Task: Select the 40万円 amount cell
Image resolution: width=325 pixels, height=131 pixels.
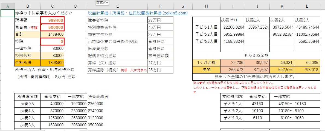Action: point(160,27)
